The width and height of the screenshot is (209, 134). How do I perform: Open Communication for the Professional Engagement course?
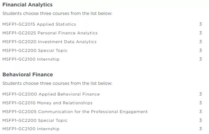click(x=75, y=112)
